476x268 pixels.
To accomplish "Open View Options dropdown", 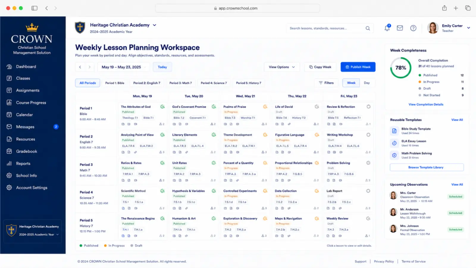I will 282,67.
